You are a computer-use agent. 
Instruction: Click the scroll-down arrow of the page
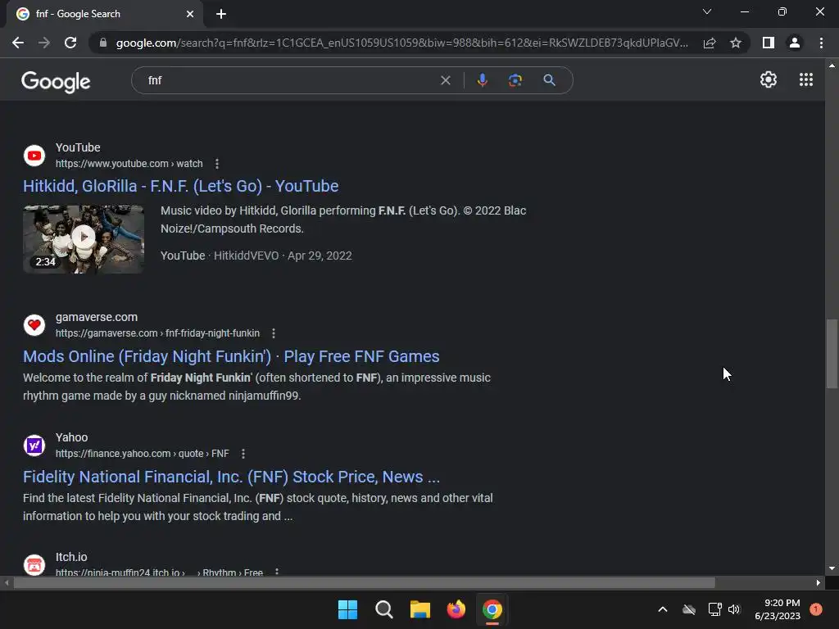coord(832,568)
